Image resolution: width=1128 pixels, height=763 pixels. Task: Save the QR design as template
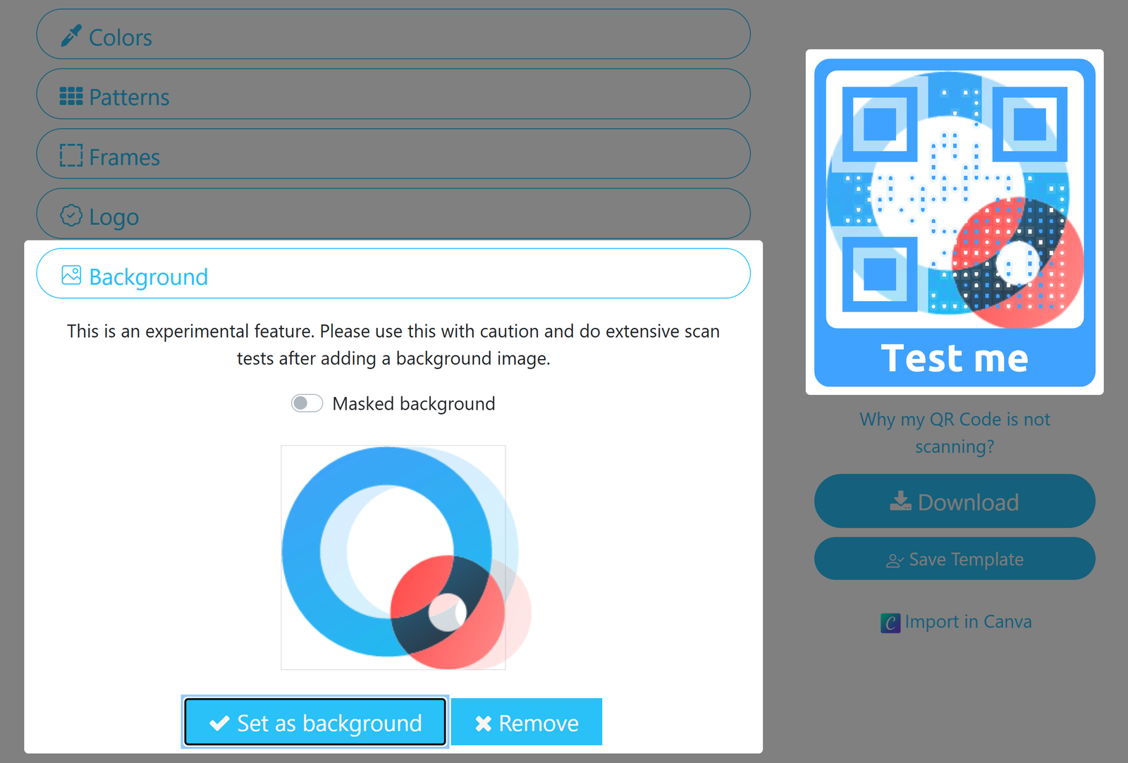[x=955, y=559]
